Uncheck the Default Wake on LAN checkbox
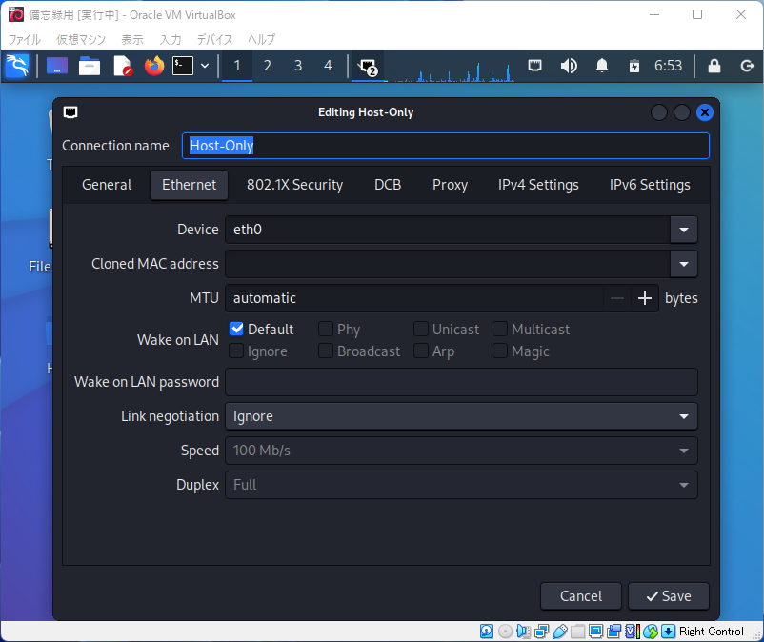Image resolution: width=764 pixels, height=642 pixels. (236, 329)
